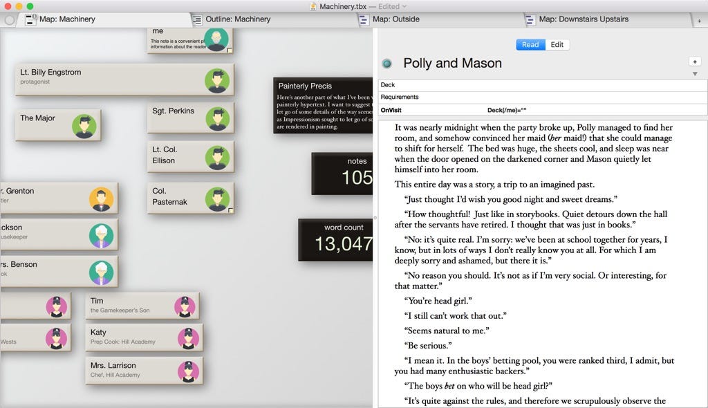
Task: Click Lt. Billy Engstrom's avatar badge
Action: (x=217, y=80)
